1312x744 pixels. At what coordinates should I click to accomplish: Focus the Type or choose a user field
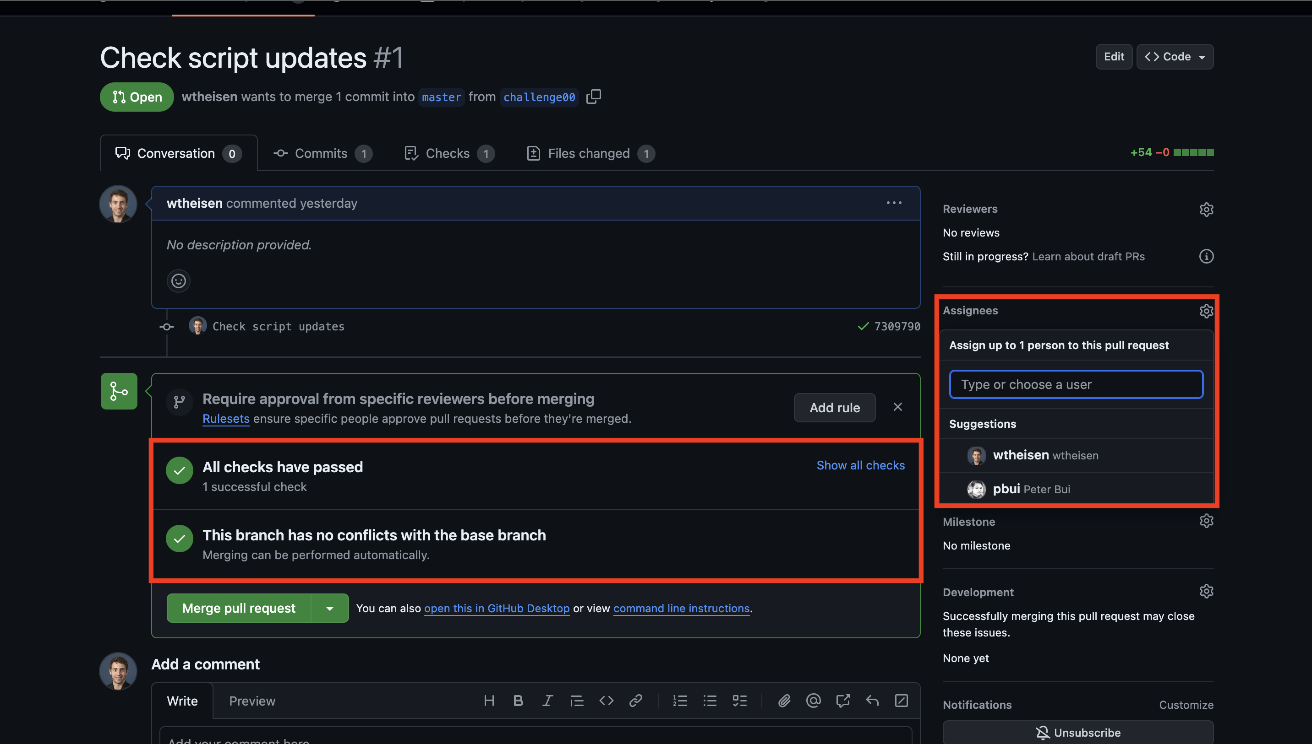[x=1076, y=384]
